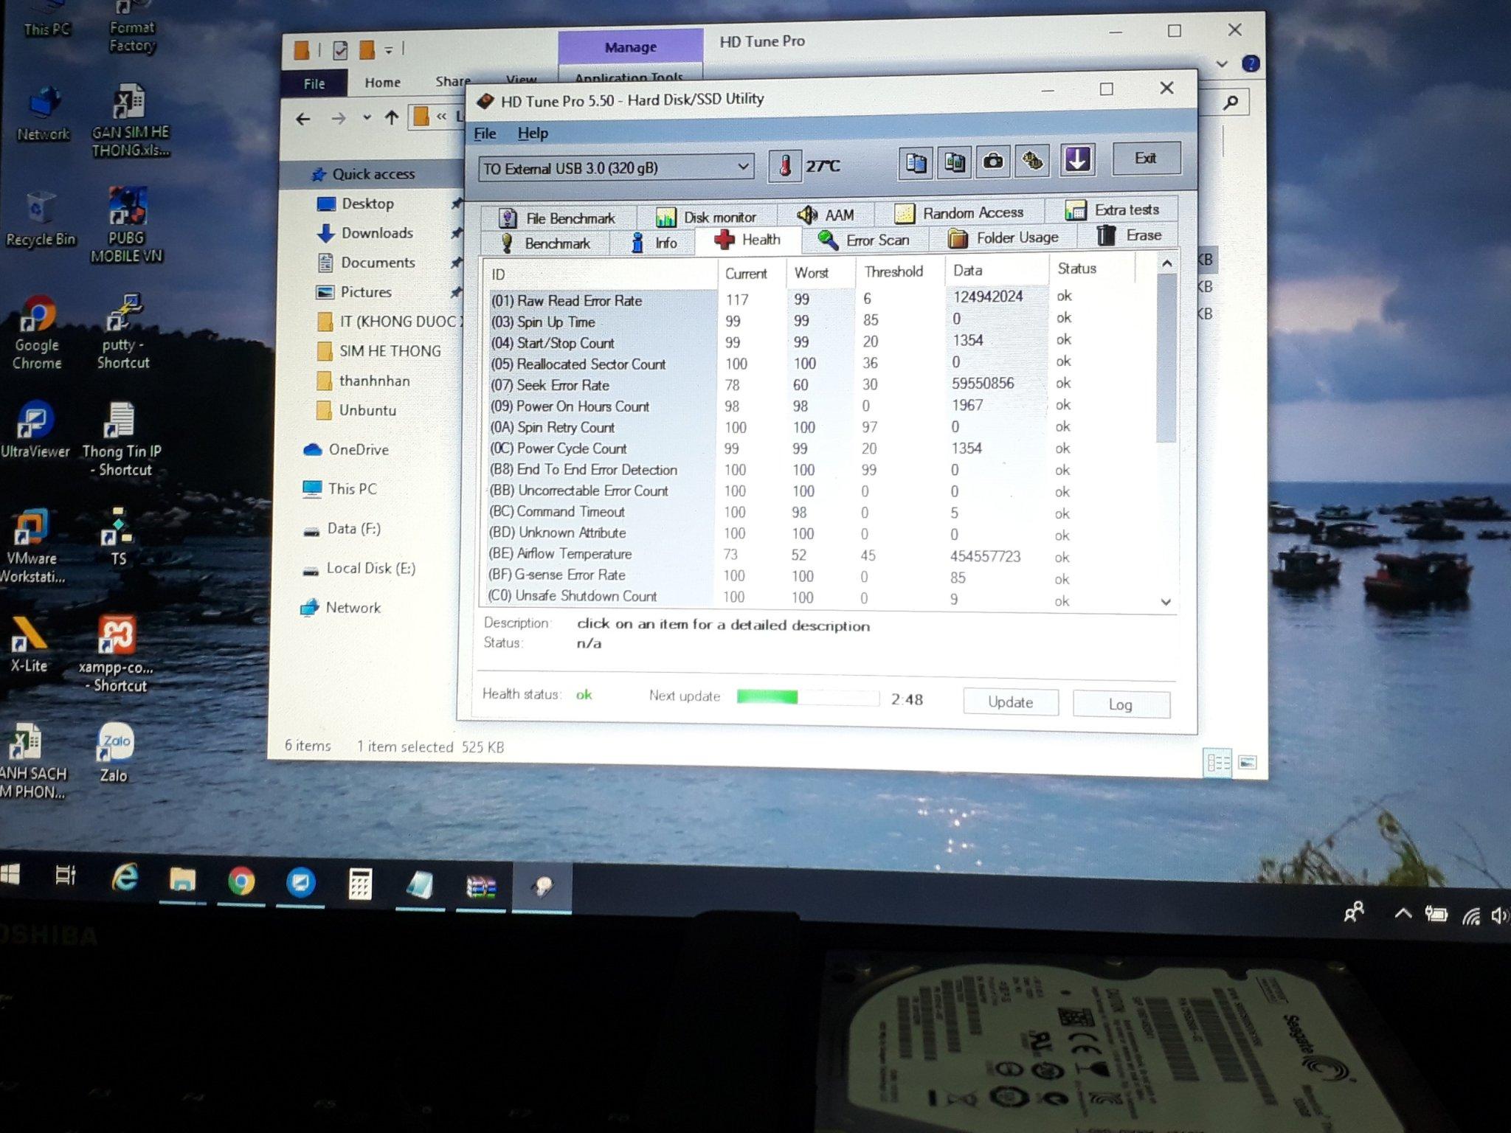The image size is (1511, 1133).
Task: Open Chrome from the taskbar
Action: (x=241, y=881)
